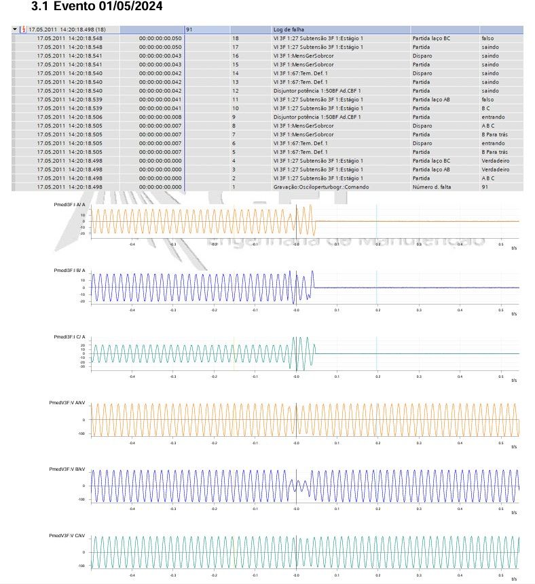Select 'Disjuntor potência 1:50BF Ad.CBF 1' row 12

coord(317,90)
